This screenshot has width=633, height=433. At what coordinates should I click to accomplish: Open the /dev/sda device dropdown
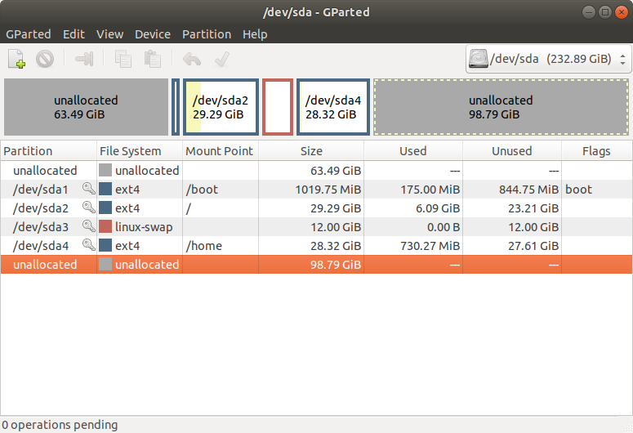[548, 59]
